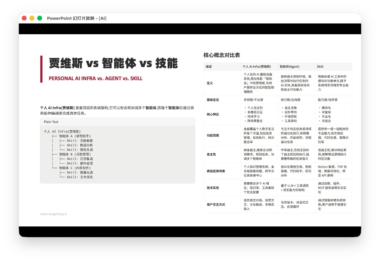Image resolution: width=380 pixels, height=262 pixels.
Task: Click the "模块化" bullet item
Action: (326, 108)
